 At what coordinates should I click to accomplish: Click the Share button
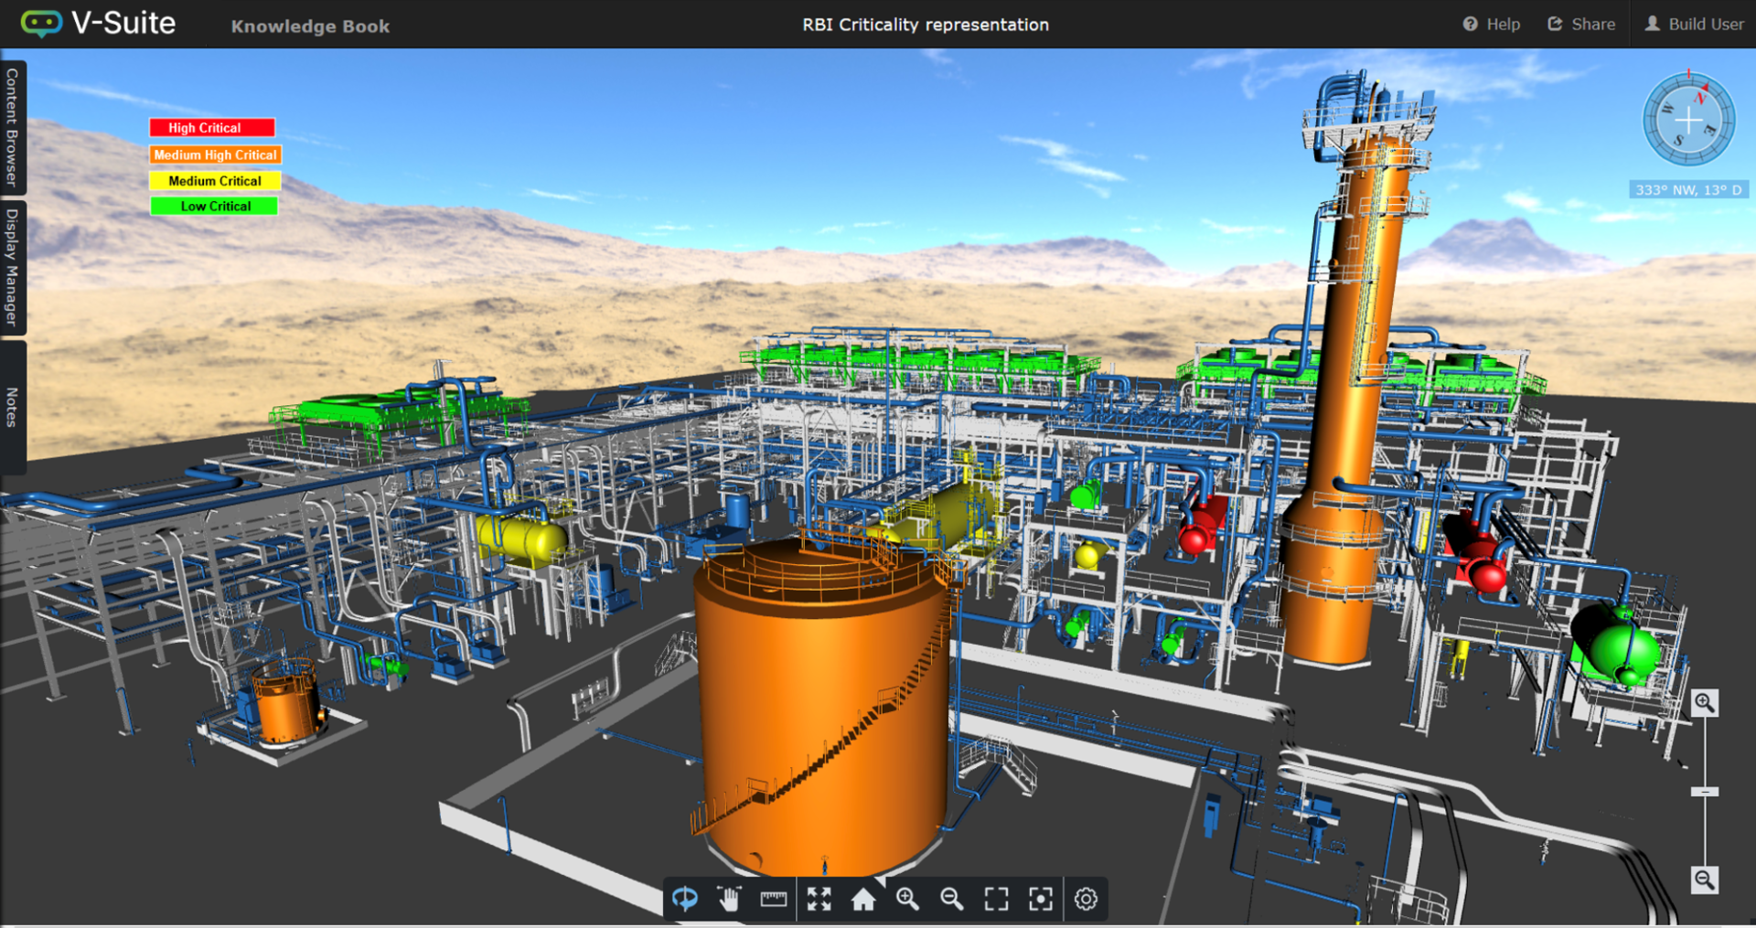[x=1581, y=24]
